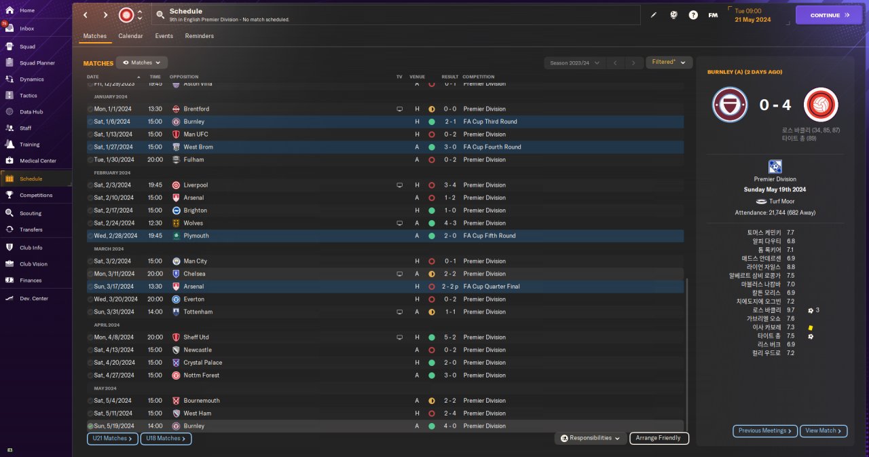Select the Plymouth FA Cup Fifth Round row
Screen dimensions: 869x457
[385, 236]
